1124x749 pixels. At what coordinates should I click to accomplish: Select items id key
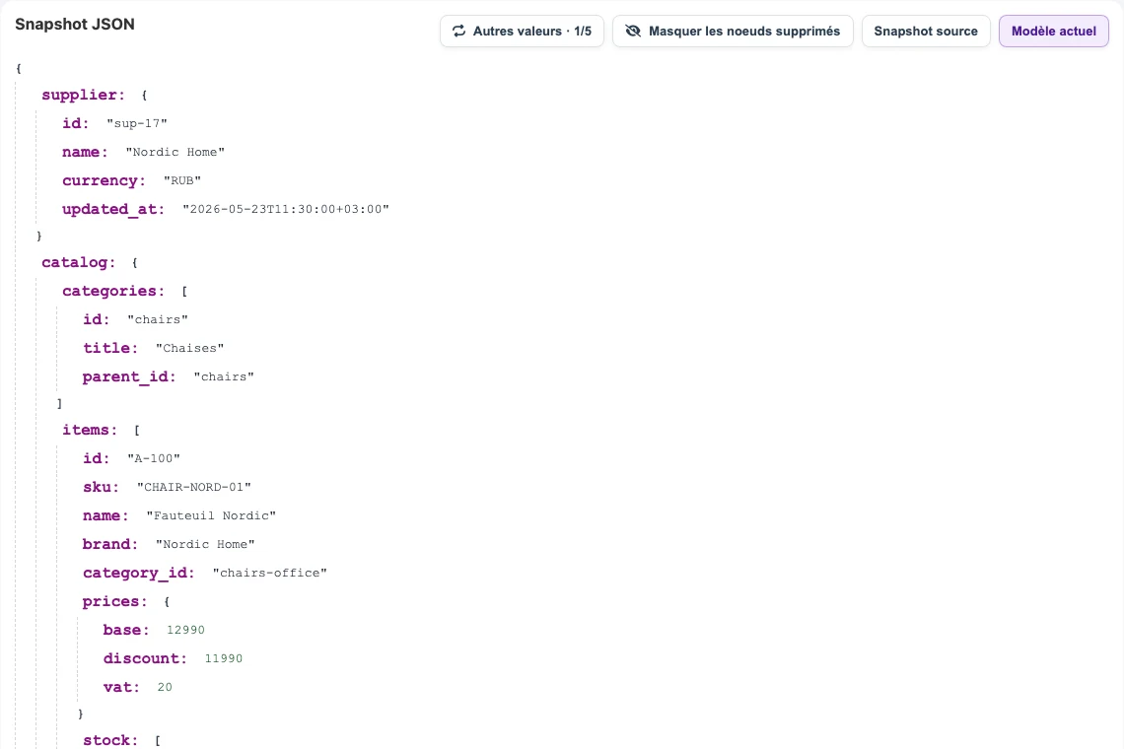pyautogui.click(x=96, y=458)
